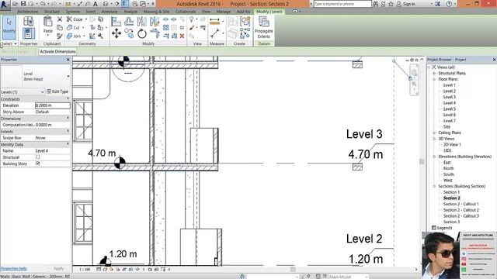497x279 pixels.
Task: Click the Create Group icon in Create panel
Action: coord(245,22)
